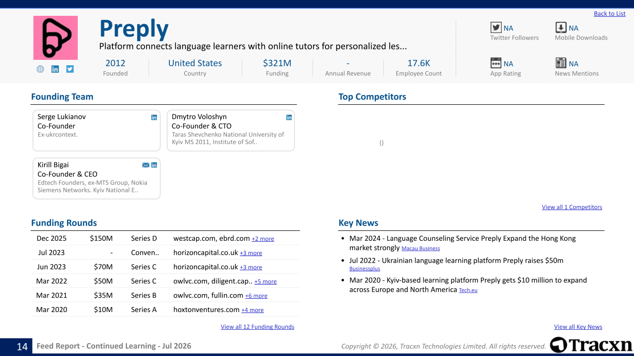Follow the Back to List link
634x356 pixels.
click(x=610, y=14)
